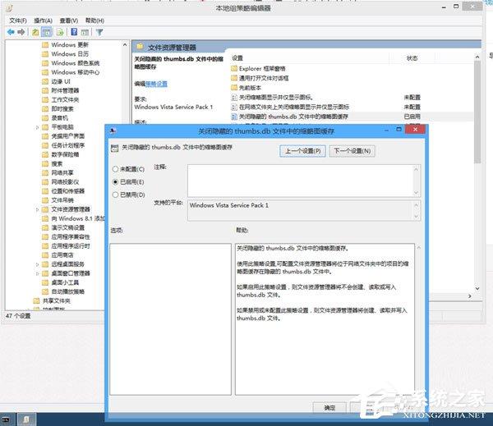Click the Export List toolbar icon
Screen dimensions: 493x426
pos(60,32)
